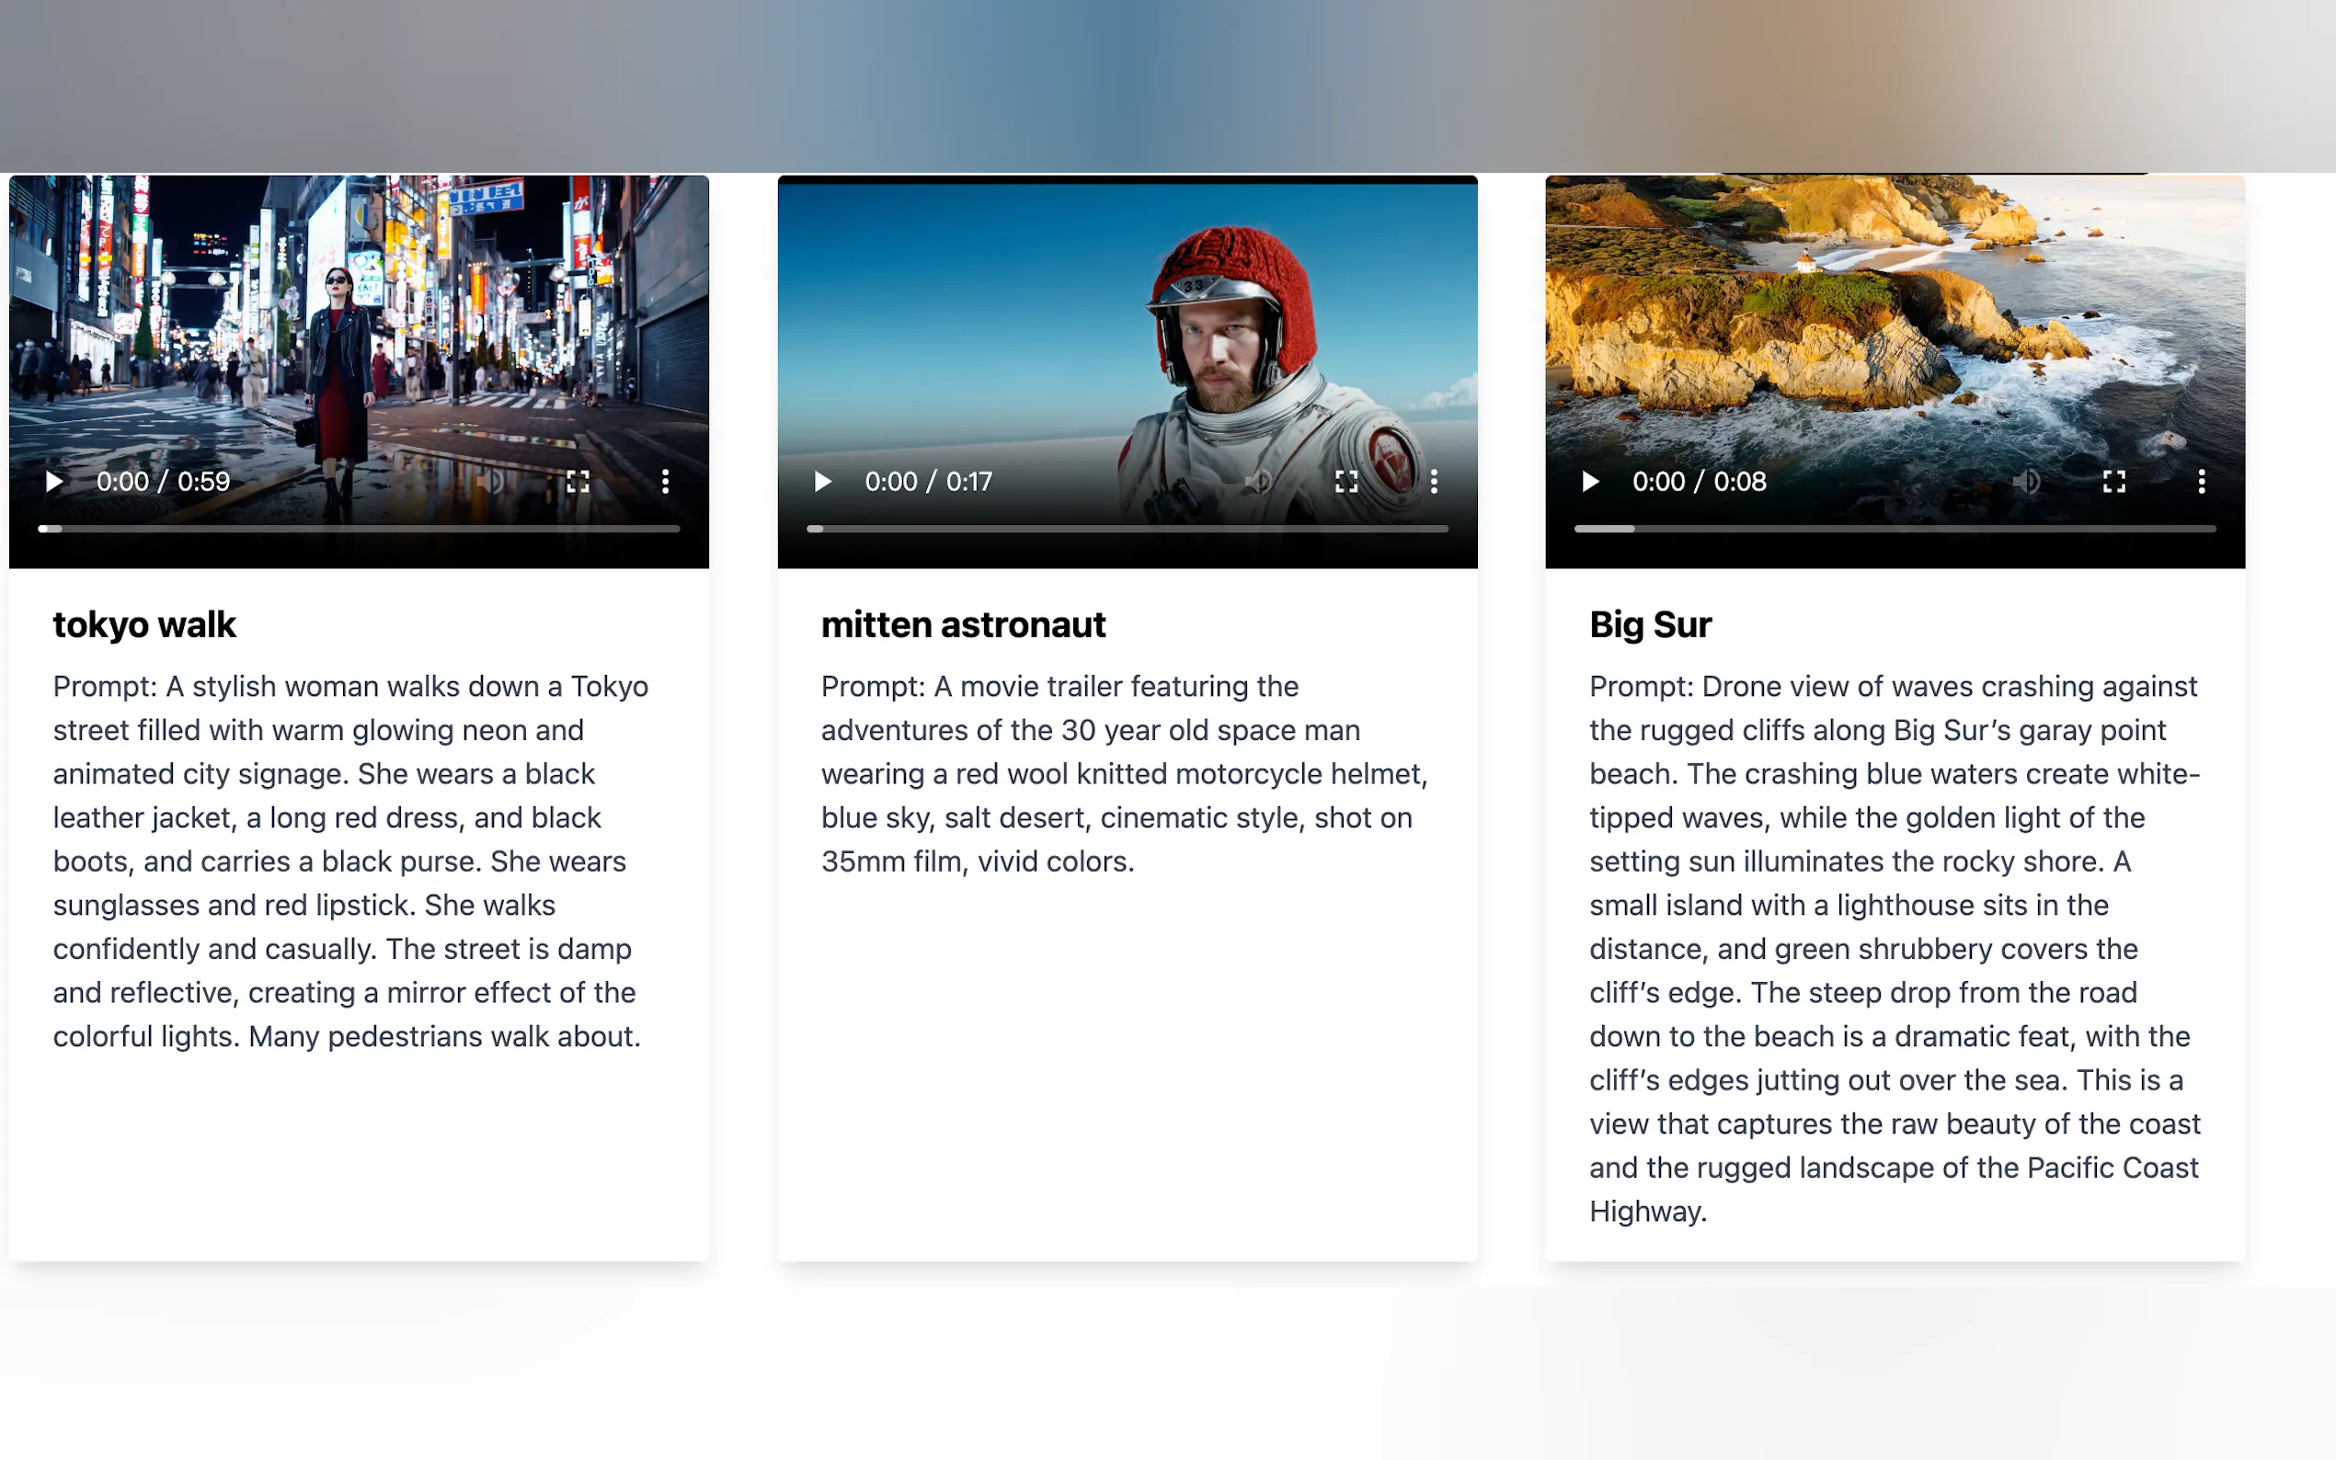Enter fullscreen on the Big Sur video

(x=2113, y=482)
